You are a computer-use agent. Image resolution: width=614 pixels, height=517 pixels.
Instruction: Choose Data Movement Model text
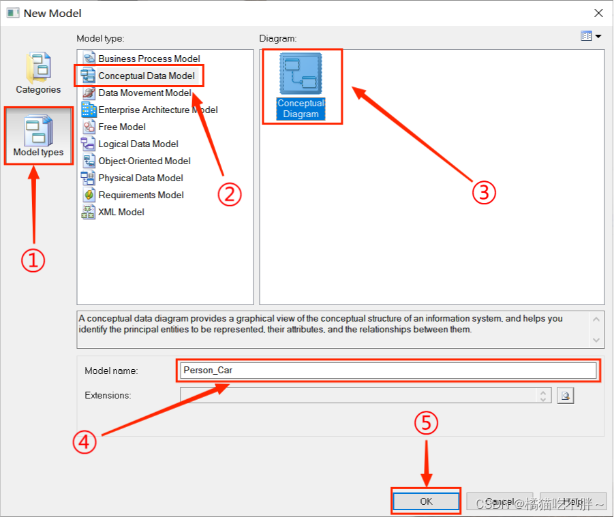(145, 93)
